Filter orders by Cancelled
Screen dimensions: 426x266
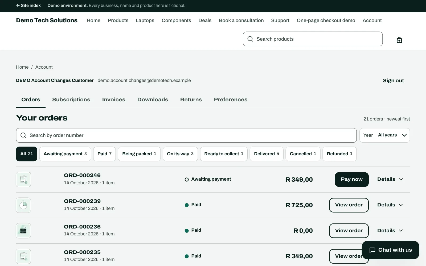point(303,154)
